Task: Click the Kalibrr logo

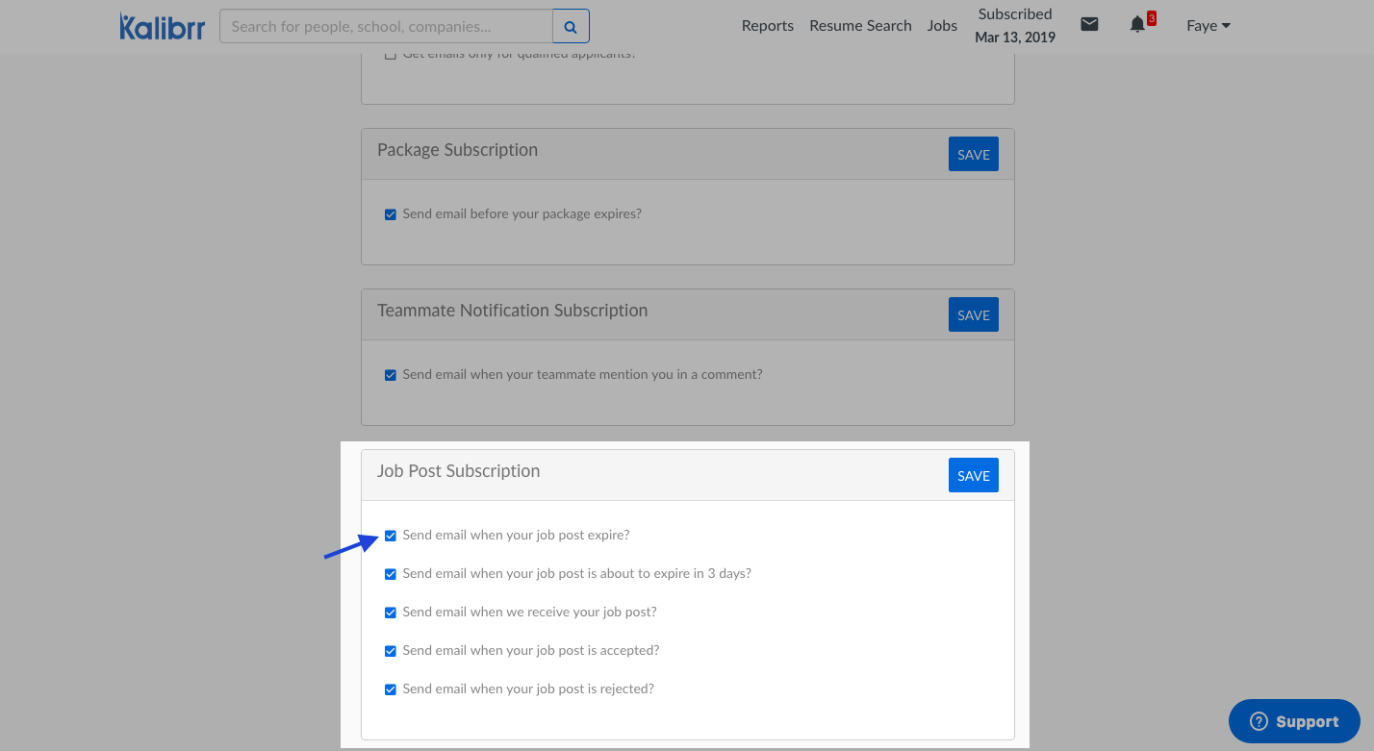Action: [x=162, y=26]
